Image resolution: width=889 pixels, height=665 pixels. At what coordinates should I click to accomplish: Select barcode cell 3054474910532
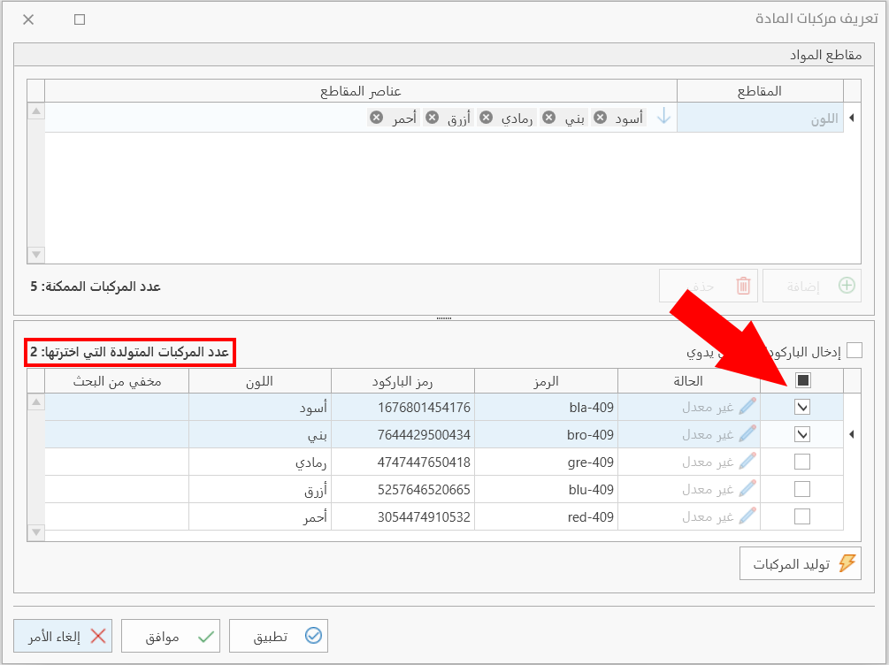click(x=402, y=516)
